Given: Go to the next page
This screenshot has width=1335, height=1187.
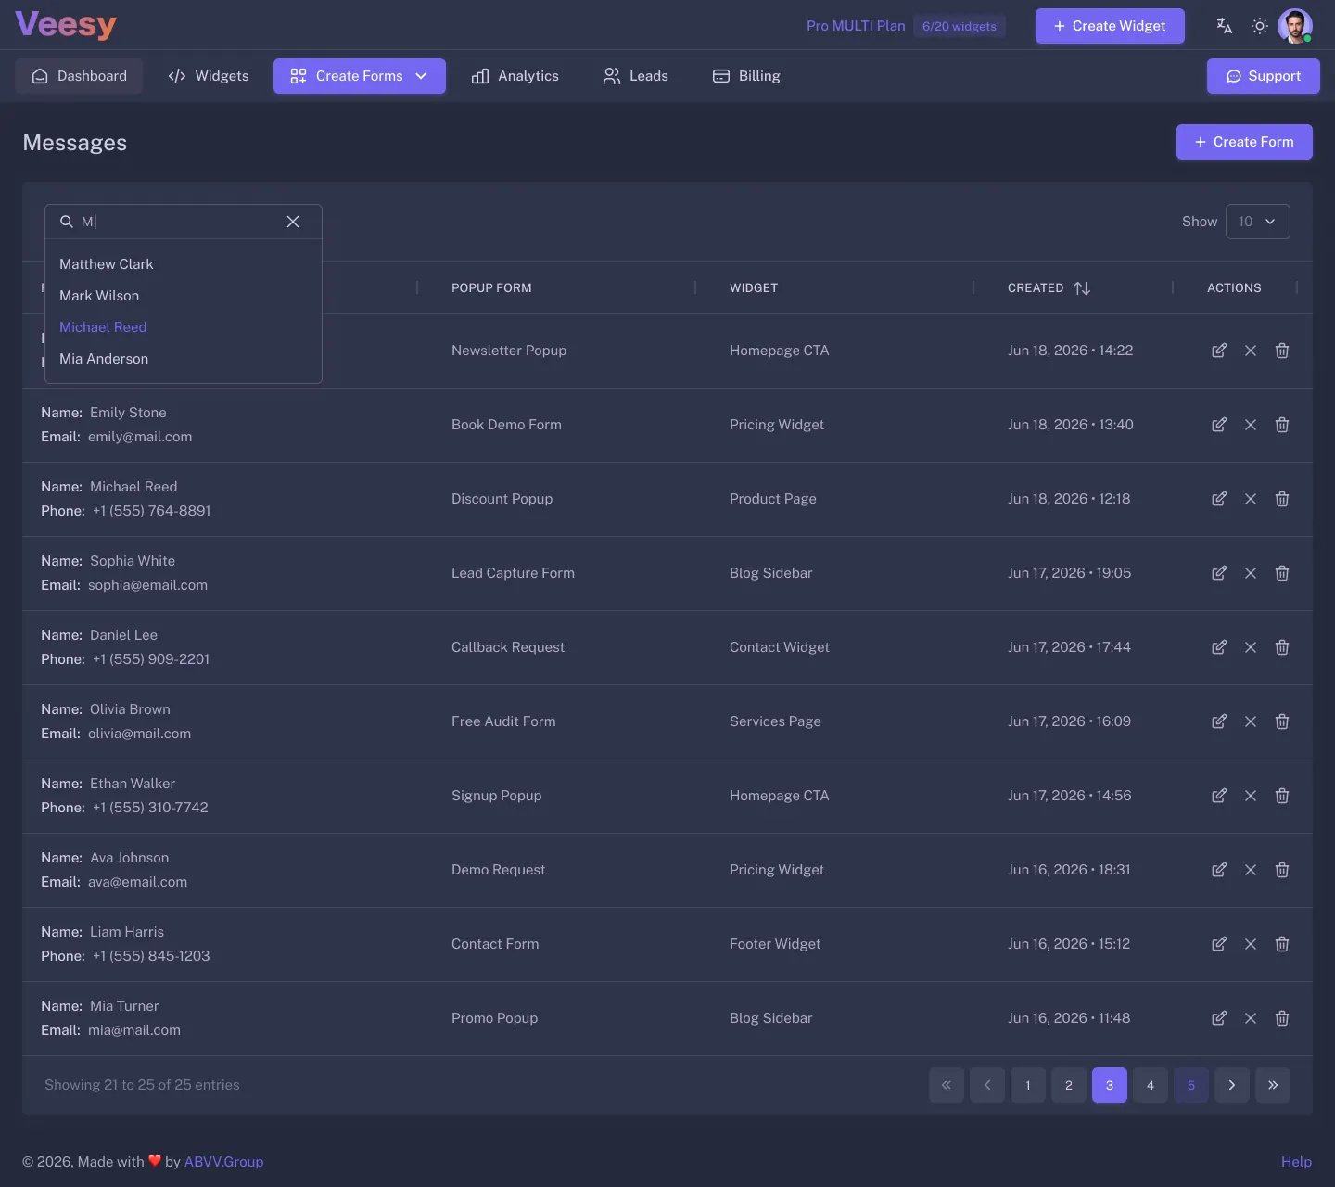Looking at the screenshot, I should (1232, 1085).
